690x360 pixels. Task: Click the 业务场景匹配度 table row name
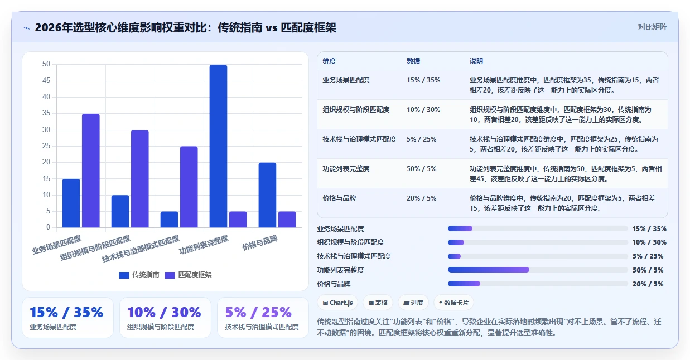click(346, 80)
